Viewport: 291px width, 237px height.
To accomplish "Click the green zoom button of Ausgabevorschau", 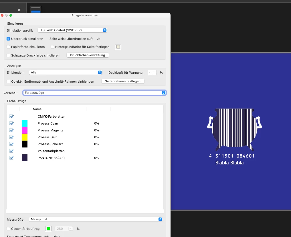I will (11, 15).
